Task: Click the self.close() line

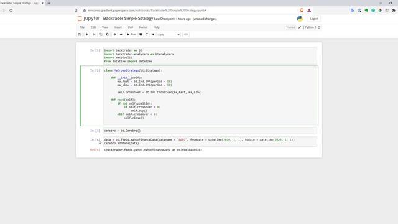Action: [134, 118]
